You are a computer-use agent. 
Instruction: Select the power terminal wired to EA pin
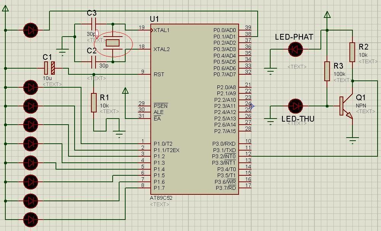pyautogui.click(x=125, y=91)
